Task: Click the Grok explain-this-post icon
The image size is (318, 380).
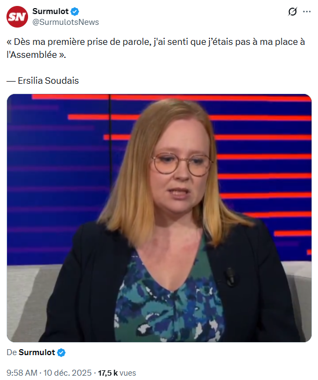Action: [292, 11]
